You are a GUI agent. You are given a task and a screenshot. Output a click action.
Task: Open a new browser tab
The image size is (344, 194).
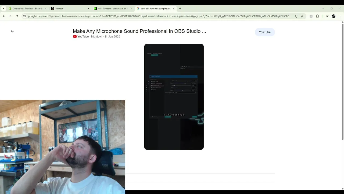(180, 9)
